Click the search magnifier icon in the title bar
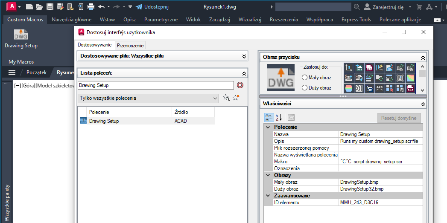The image size is (447, 223). 356,6
